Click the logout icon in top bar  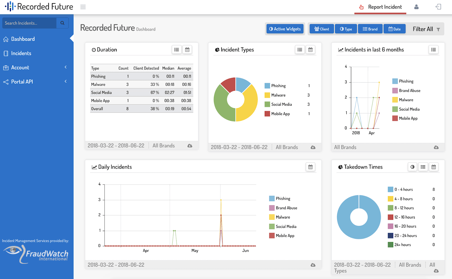tap(438, 7)
